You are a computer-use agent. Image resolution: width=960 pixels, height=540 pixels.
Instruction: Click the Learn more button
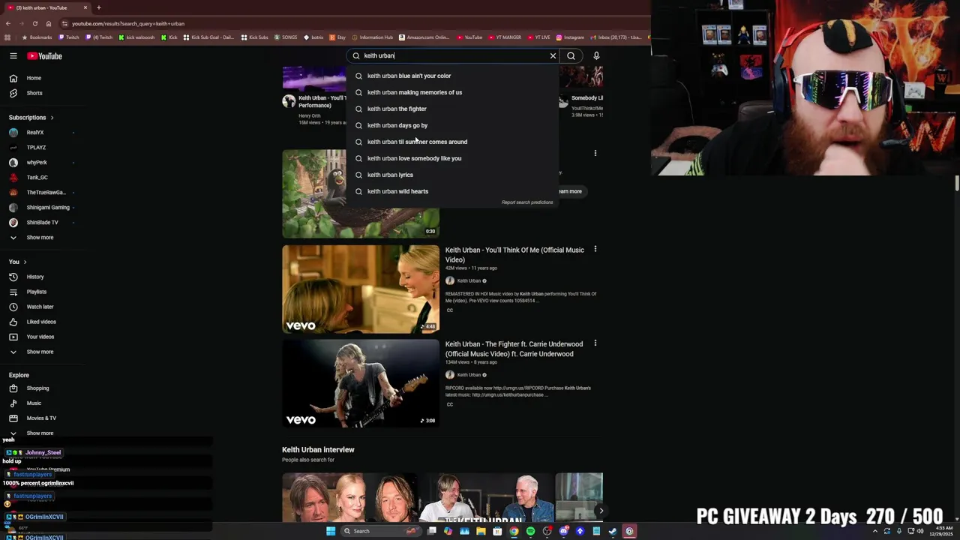(x=570, y=191)
